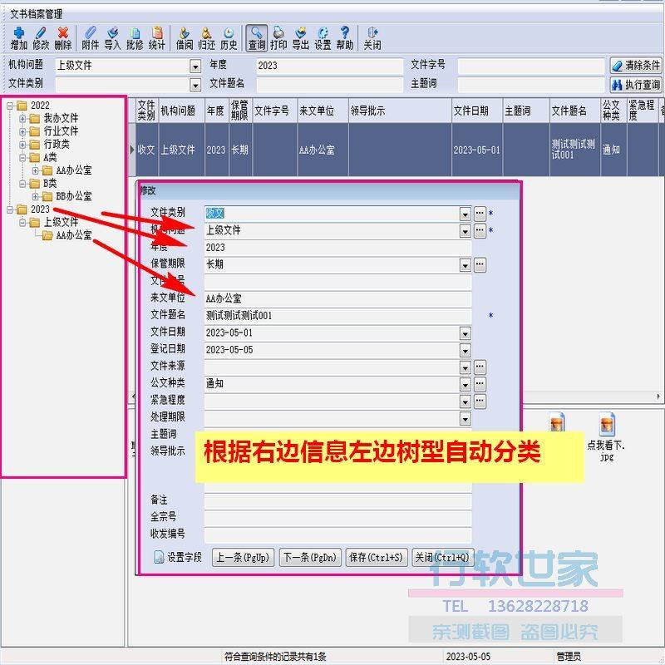Expand the 我办文件 folder node

pyautogui.click(x=23, y=118)
